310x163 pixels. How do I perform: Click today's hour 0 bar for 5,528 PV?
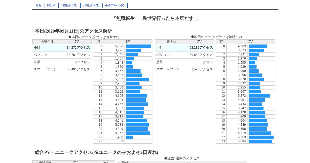138,46
